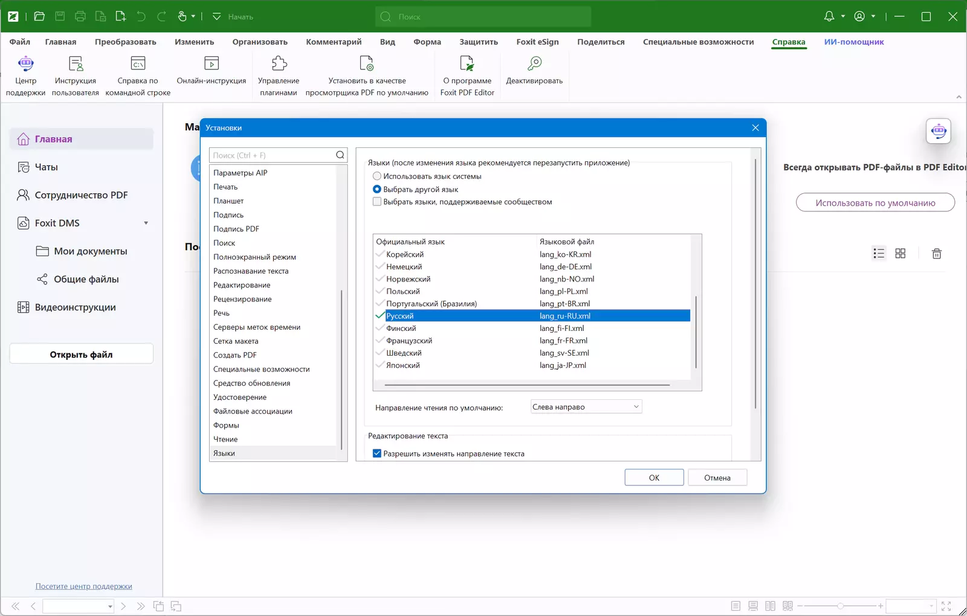The width and height of the screenshot is (967, 616).
Task: Open the Файл menu
Action: [x=20, y=42]
